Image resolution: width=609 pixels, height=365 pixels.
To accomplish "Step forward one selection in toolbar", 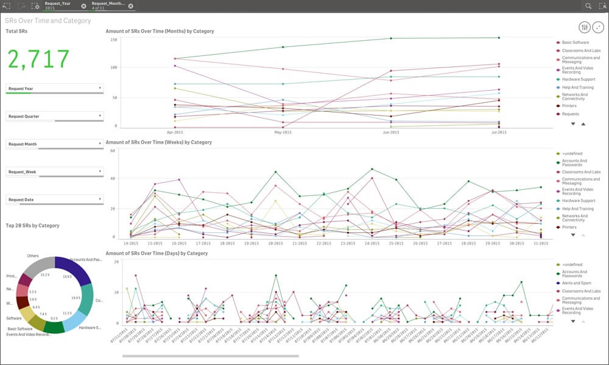I will click(21, 6).
